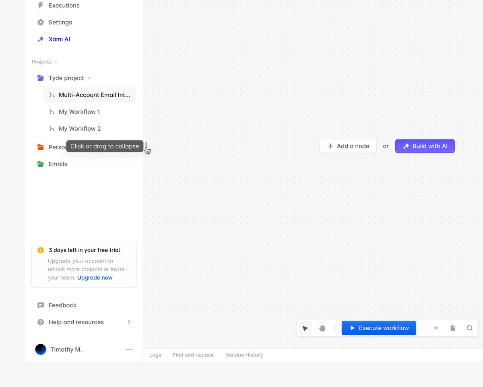Collapse the Projects section header
The image size is (483, 387).
[45, 62]
